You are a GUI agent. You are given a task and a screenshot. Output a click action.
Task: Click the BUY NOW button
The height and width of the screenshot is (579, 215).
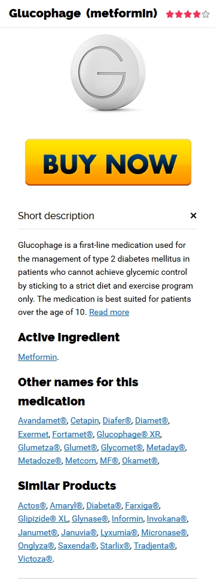pos(108,162)
